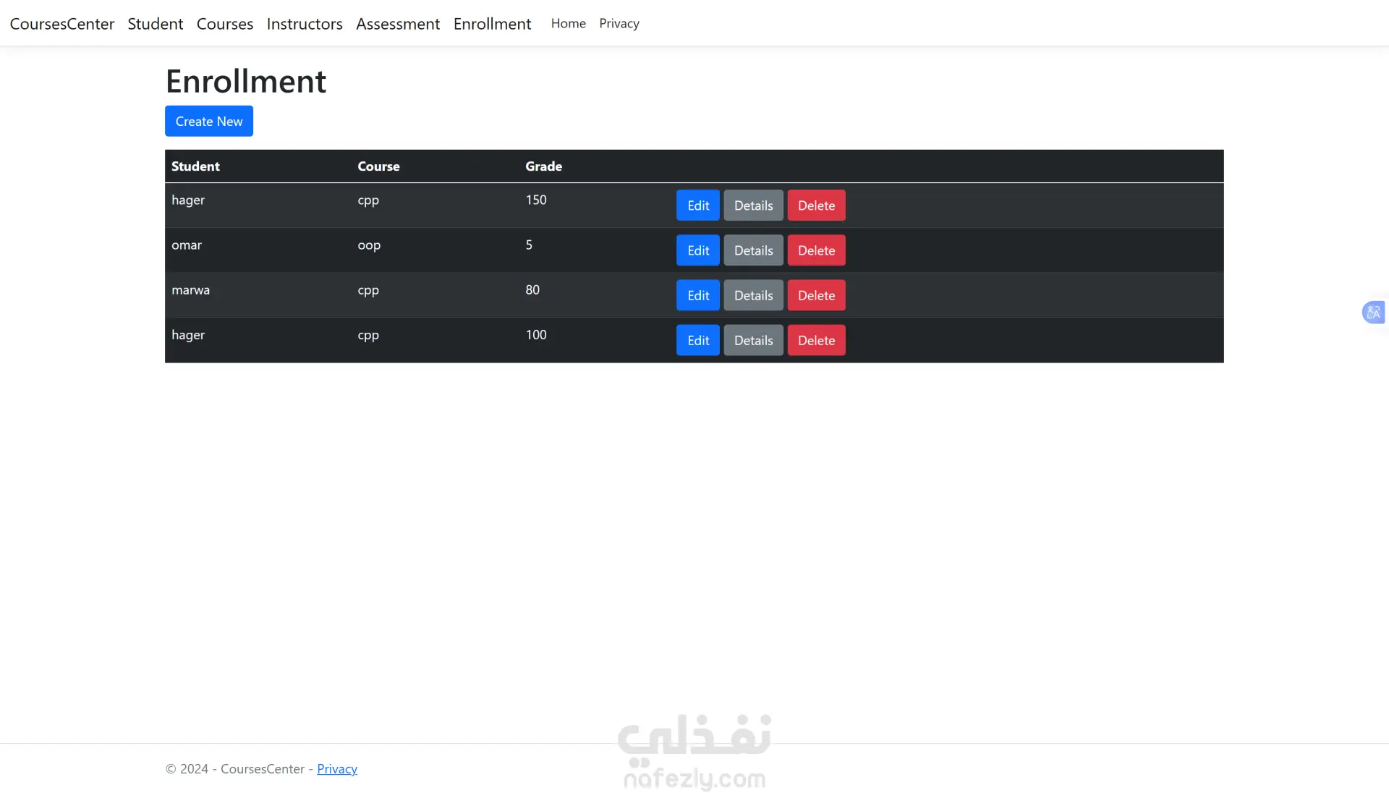Click the footer Privacy link
This screenshot has width=1389, height=793.
tap(337, 769)
